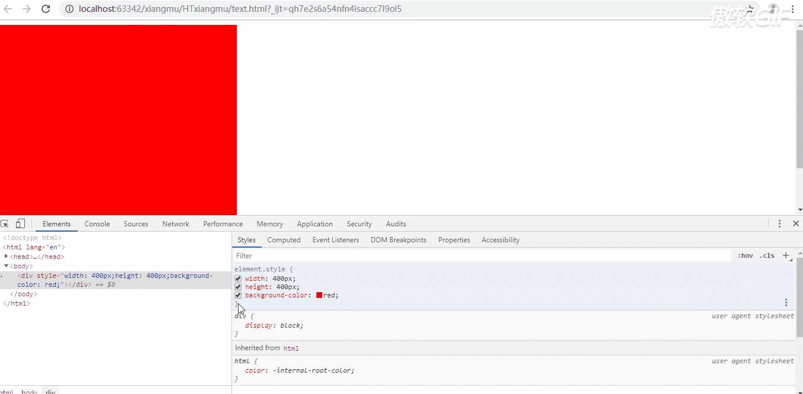Activate the inspect element picker
This screenshot has height=394, width=803.
point(5,224)
